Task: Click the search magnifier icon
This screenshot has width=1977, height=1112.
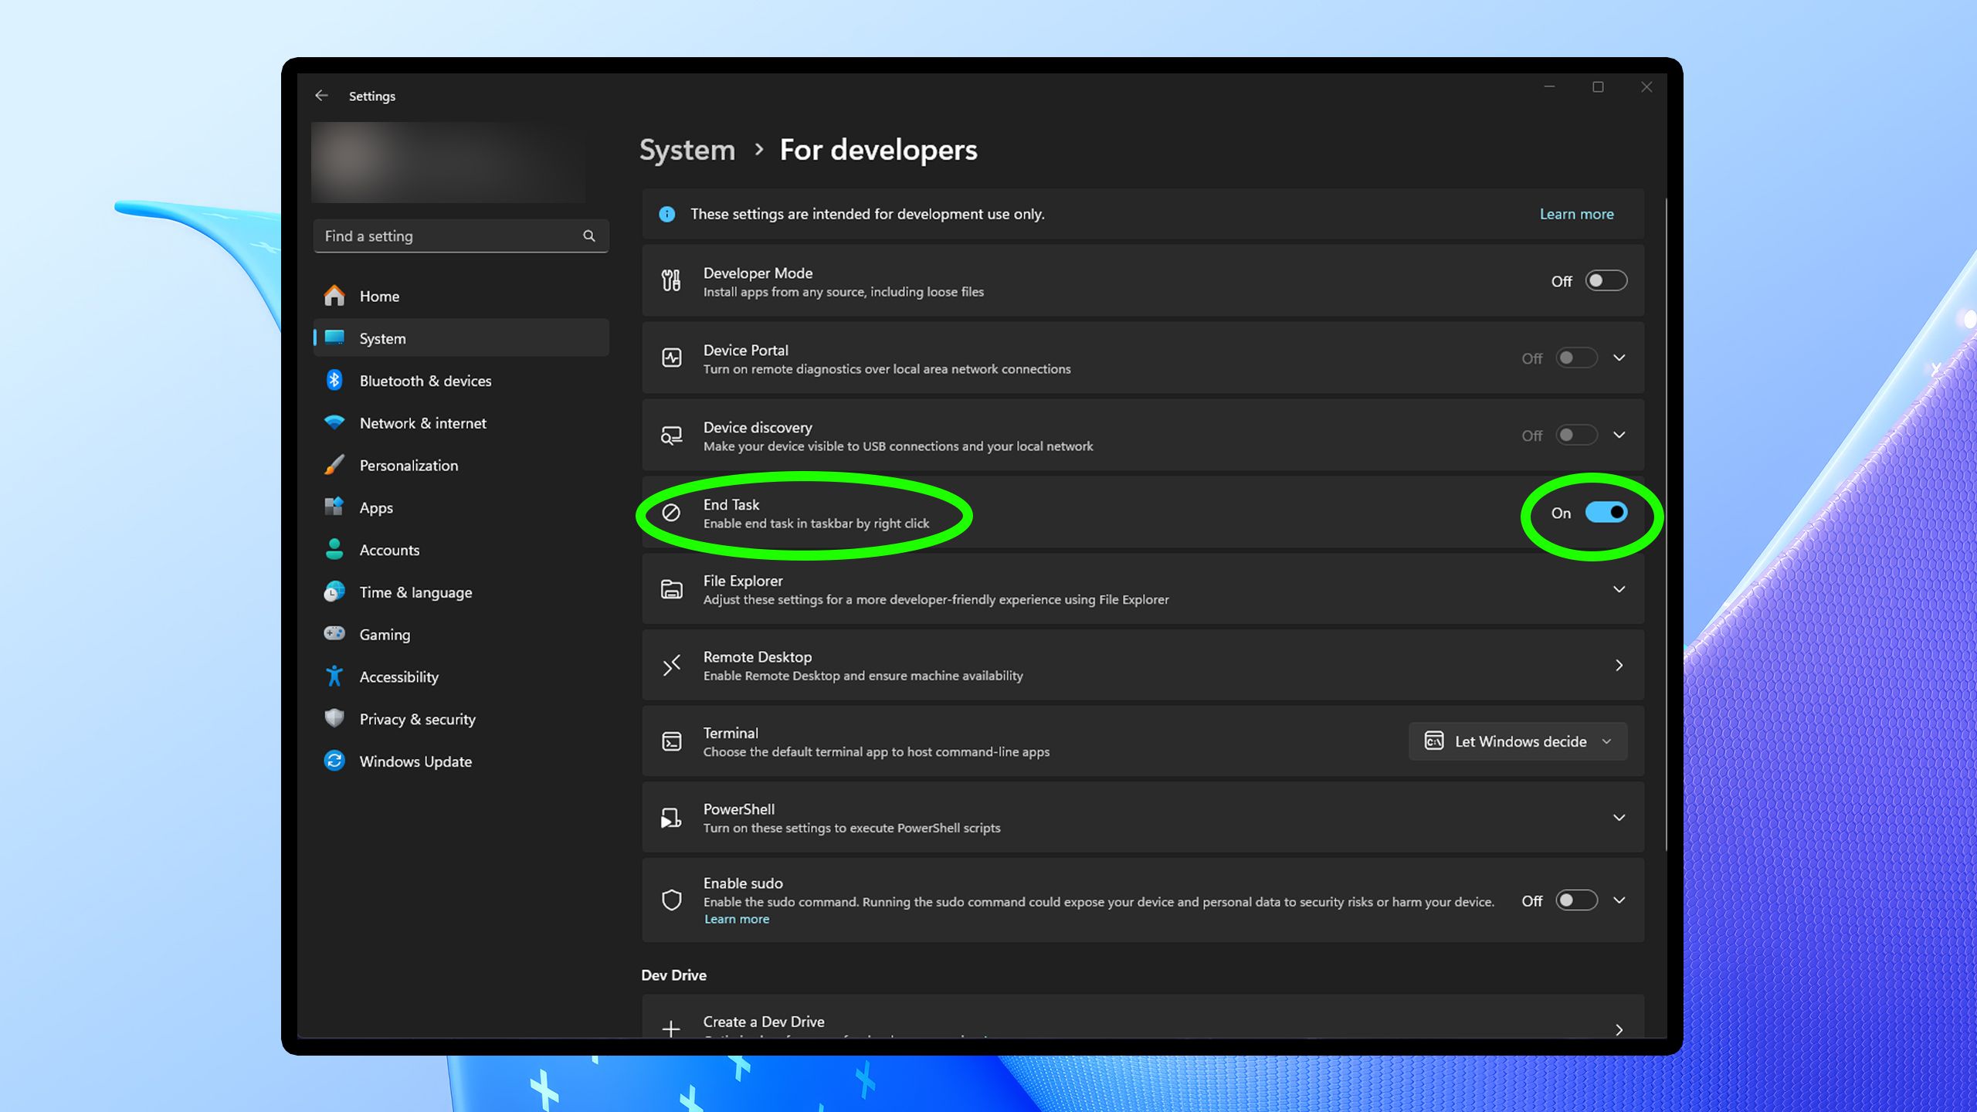Action: pos(589,236)
